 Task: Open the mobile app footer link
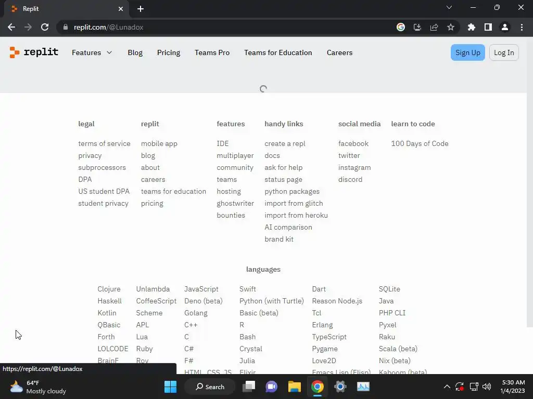click(x=159, y=143)
